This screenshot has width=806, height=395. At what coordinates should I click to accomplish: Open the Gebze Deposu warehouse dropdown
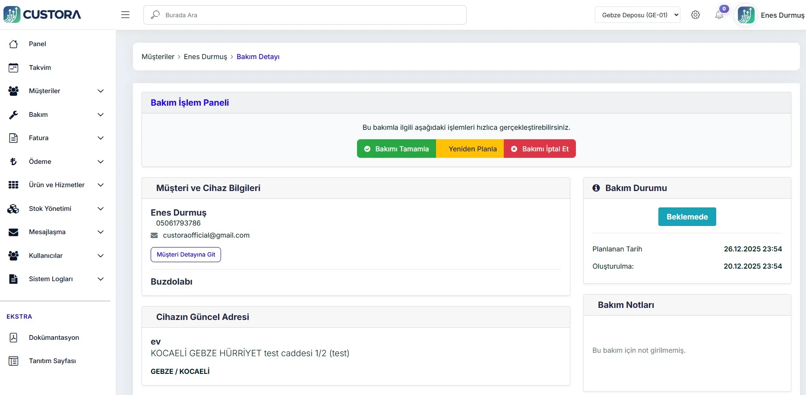click(637, 15)
